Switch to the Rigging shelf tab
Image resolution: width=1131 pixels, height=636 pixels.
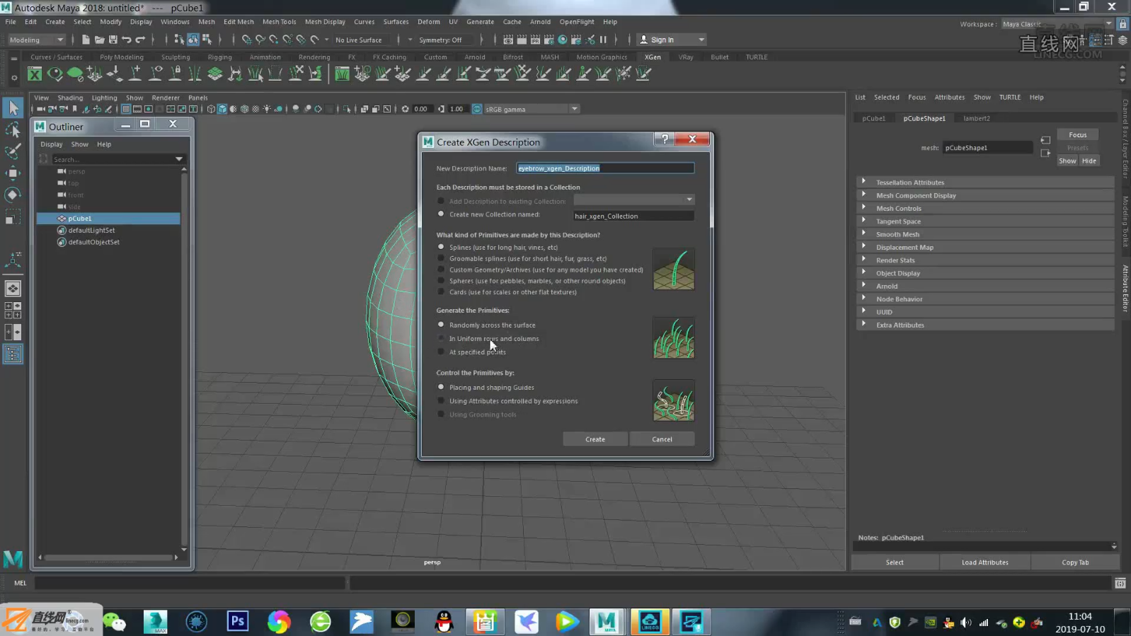point(219,57)
